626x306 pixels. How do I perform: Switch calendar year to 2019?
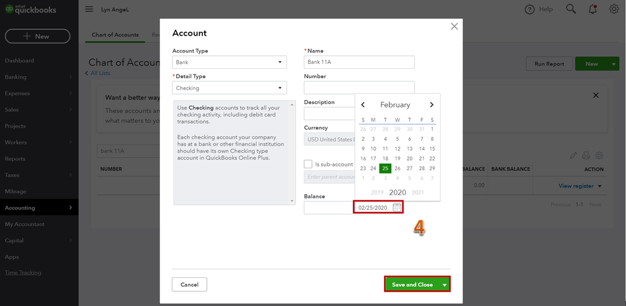click(x=377, y=193)
